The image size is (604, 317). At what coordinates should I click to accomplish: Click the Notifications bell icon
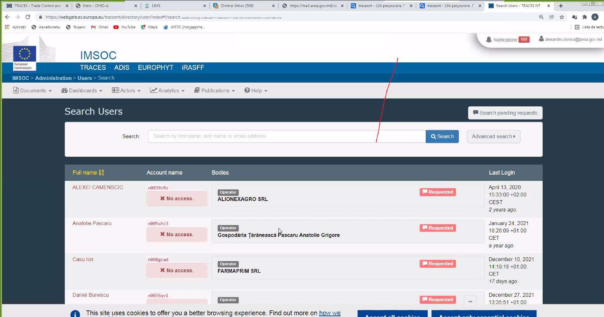point(489,40)
